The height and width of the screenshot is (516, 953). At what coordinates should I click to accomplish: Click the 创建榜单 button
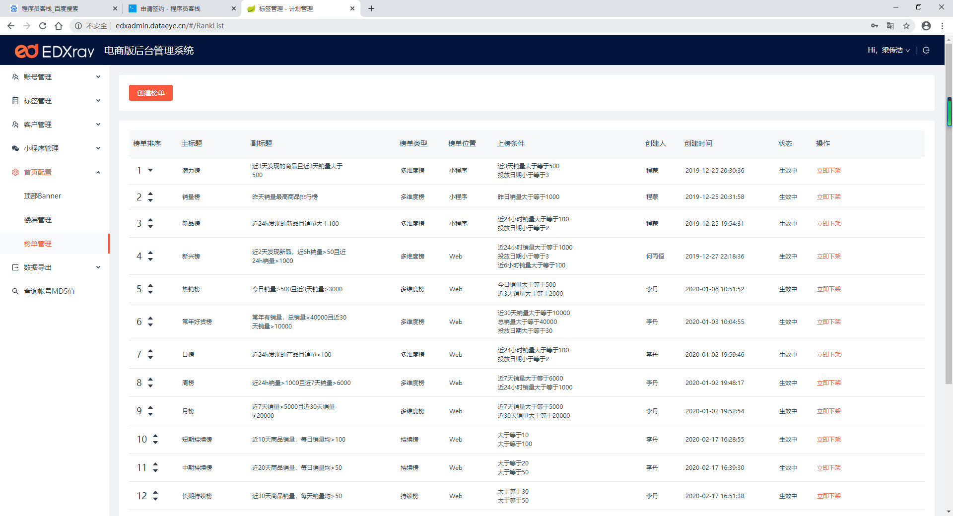(151, 93)
